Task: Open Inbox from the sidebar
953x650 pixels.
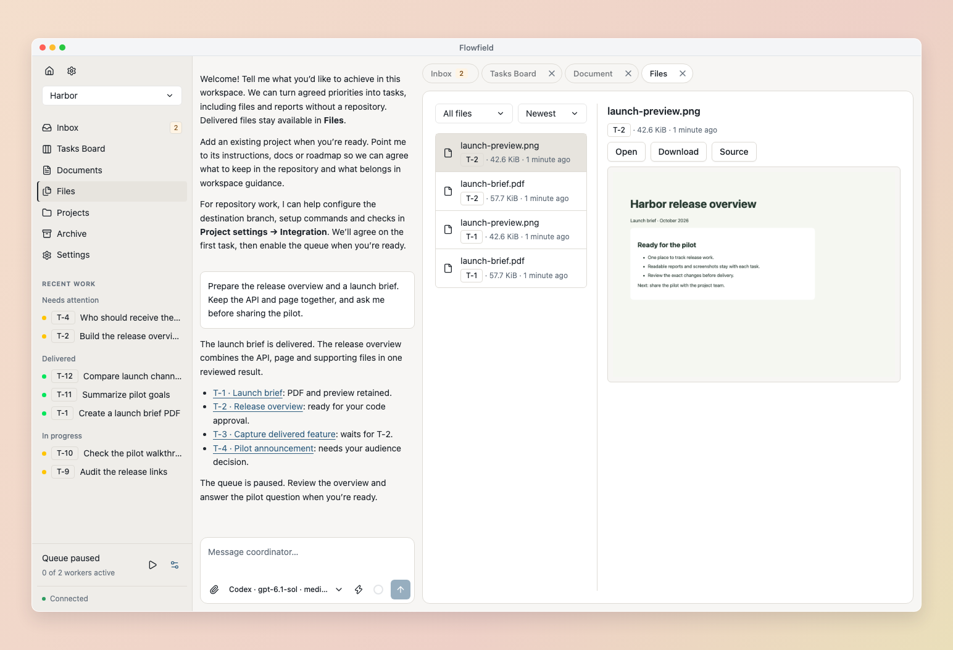Action: tap(112, 128)
